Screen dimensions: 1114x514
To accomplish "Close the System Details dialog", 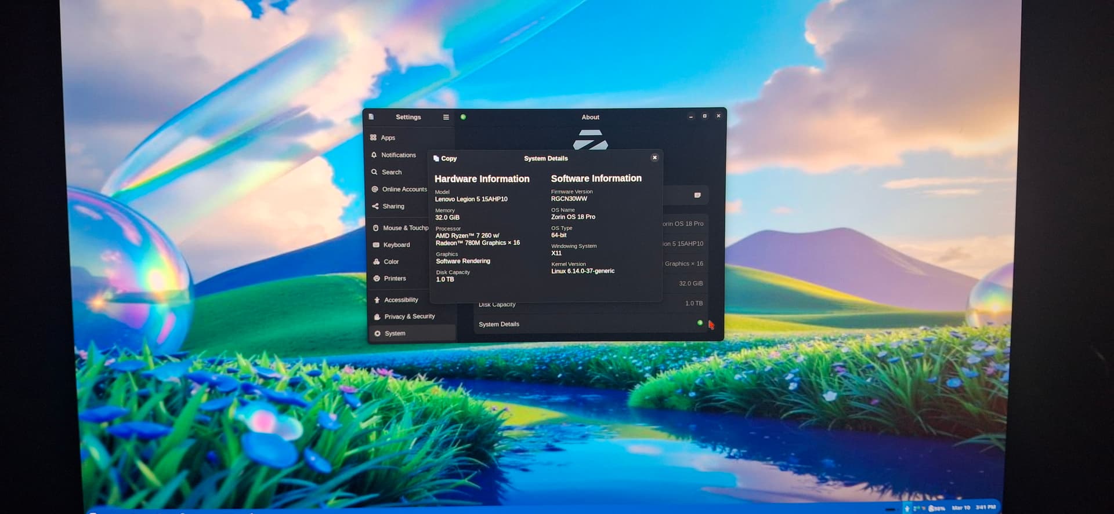I will pyautogui.click(x=654, y=158).
